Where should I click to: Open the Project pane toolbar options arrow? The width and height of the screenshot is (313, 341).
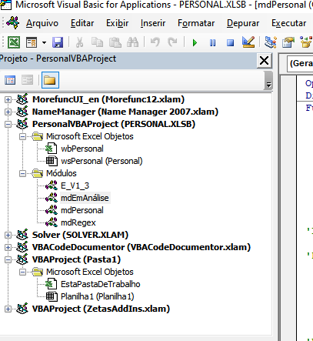coord(268,85)
